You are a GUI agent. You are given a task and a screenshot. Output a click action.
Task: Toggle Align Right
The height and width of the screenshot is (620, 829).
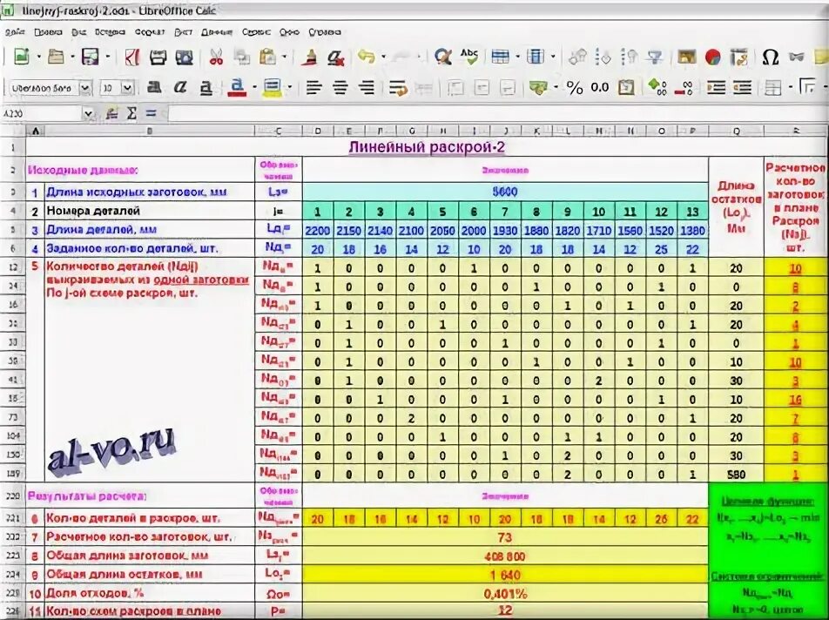(x=366, y=88)
